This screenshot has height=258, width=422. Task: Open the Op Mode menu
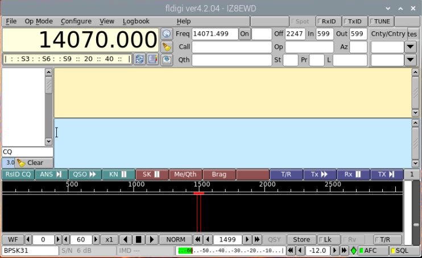click(x=39, y=21)
